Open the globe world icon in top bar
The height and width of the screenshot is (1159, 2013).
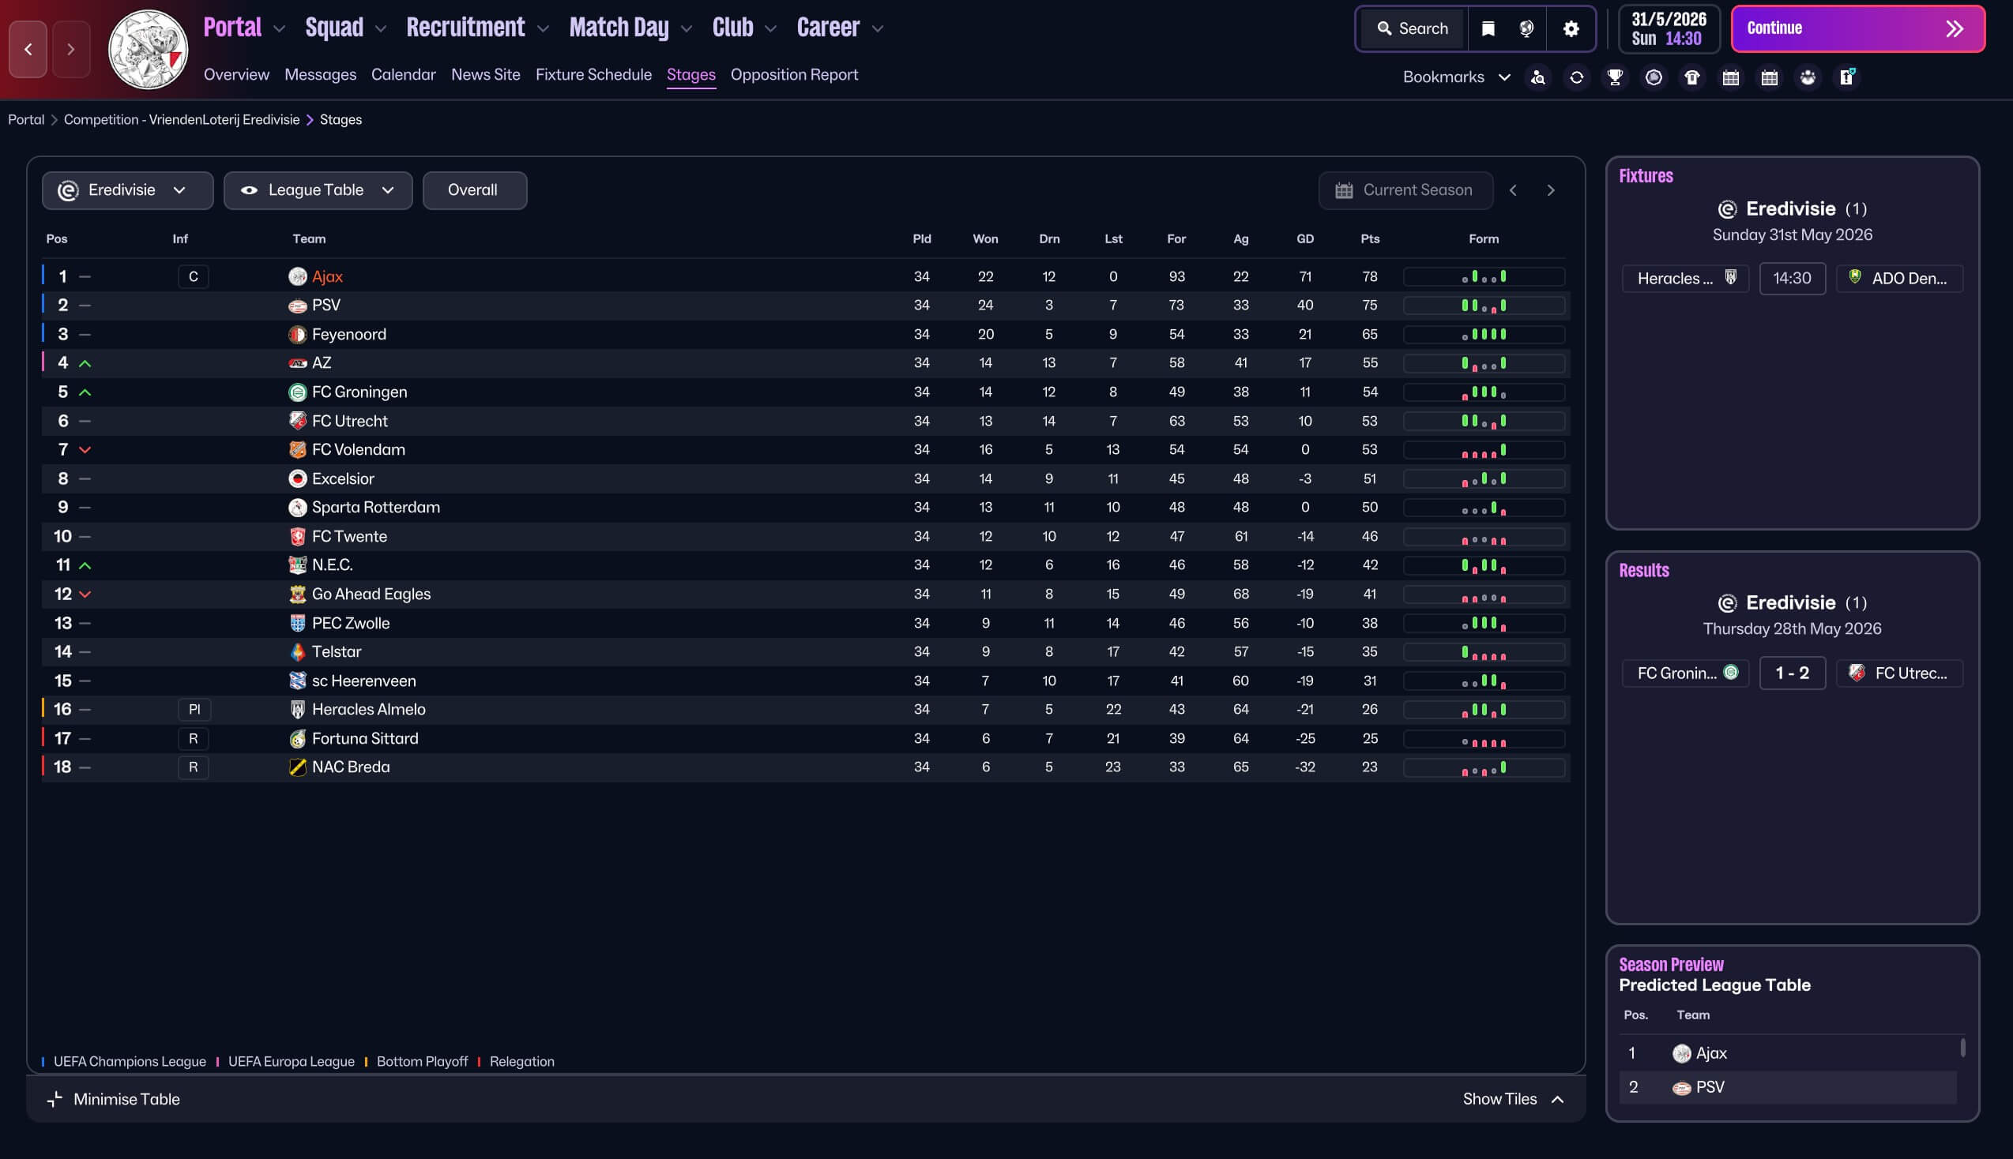(x=1526, y=28)
